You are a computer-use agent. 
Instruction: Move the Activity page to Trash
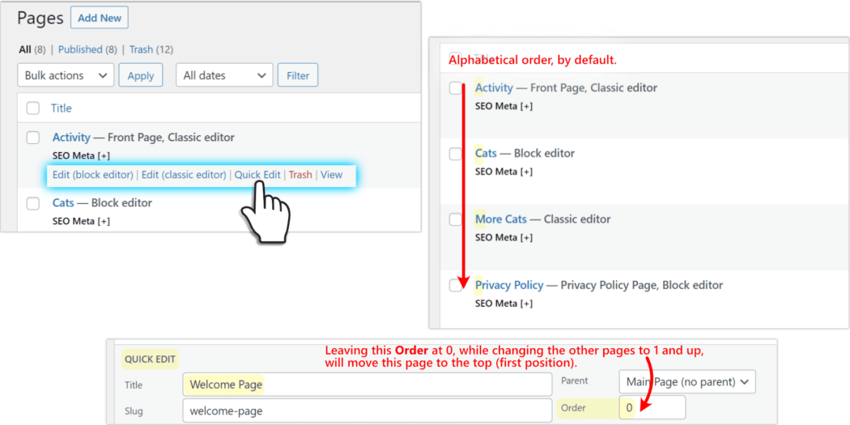click(x=300, y=175)
